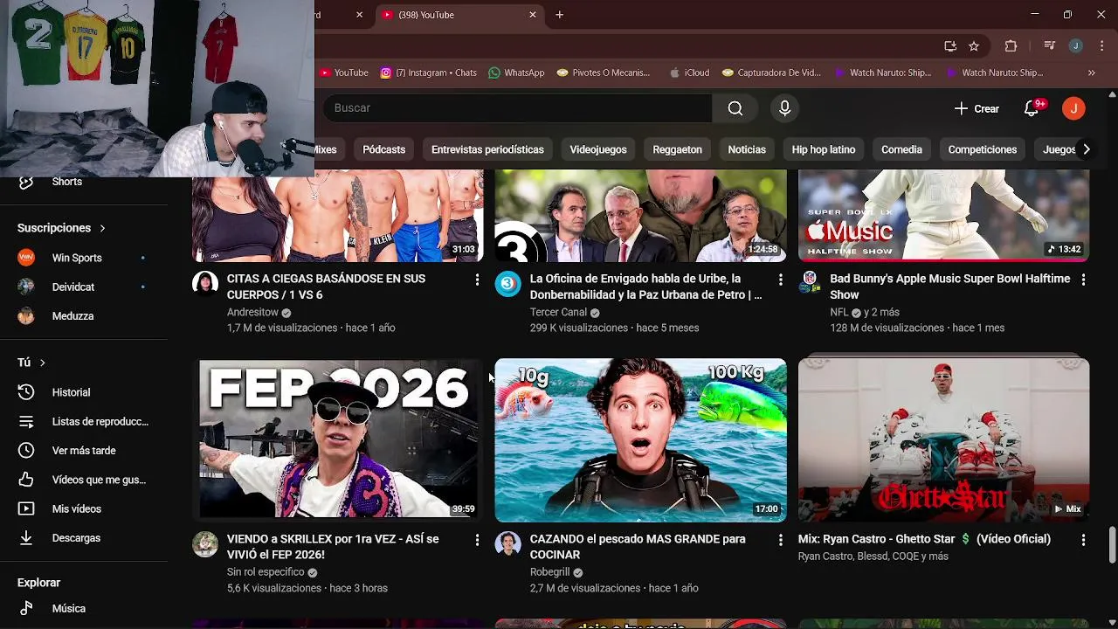The width and height of the screenshot is (1118, 629).
Task: Open WhatsApp bookmark
Action: point(516,73)
